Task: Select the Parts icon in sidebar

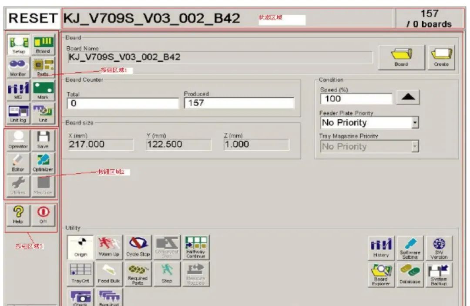Action: [x=43, y=67]
